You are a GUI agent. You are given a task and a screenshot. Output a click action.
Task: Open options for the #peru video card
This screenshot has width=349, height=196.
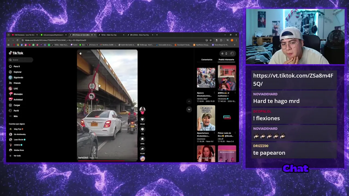coord(214,93)
